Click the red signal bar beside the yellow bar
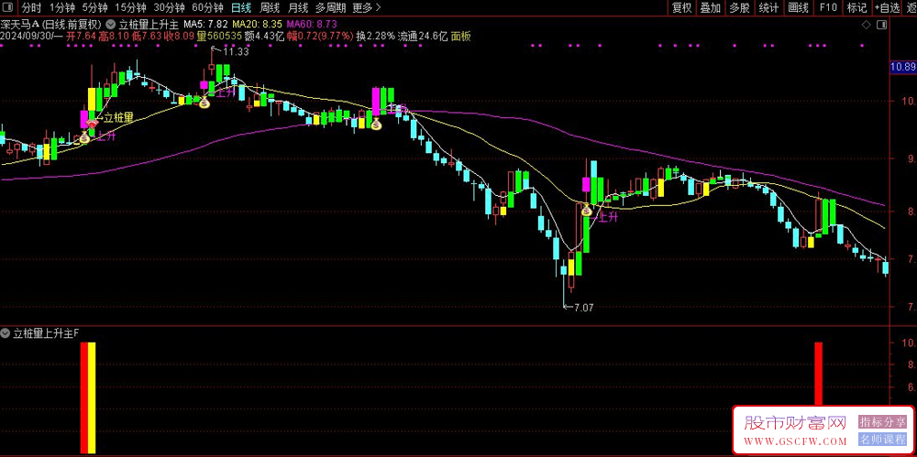Image resolution: width=917 pixels, height=457 pixels. pyautogui.click(x=83, y=397)
